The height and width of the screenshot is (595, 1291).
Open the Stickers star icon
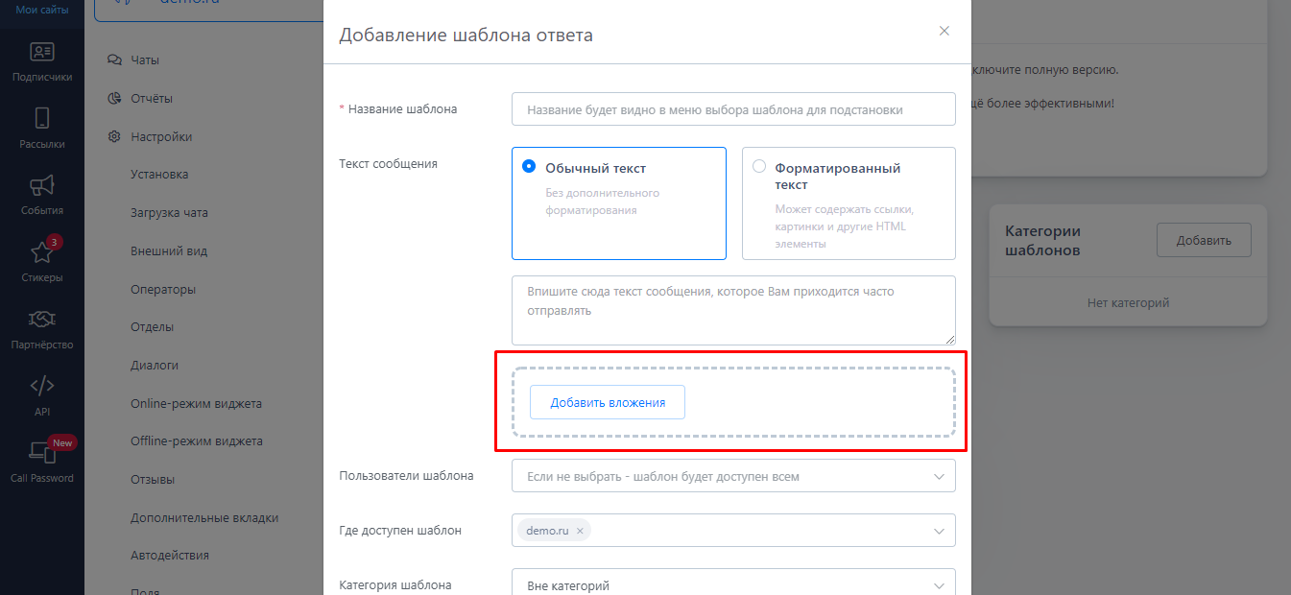[x=41, y=252]
